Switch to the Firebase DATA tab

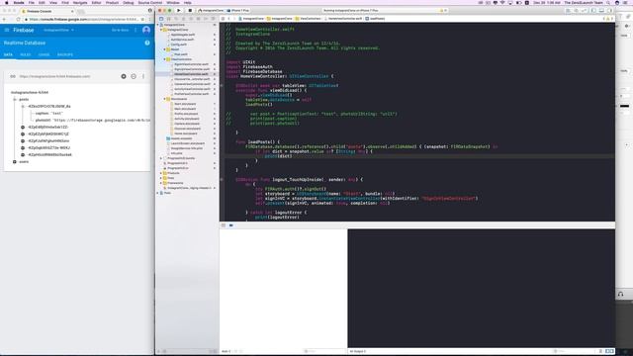pos(8,54)
